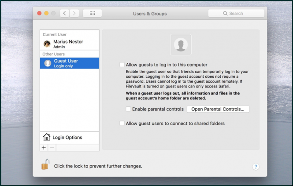Click the large guest silhouette picture

[x=181, y=44]
